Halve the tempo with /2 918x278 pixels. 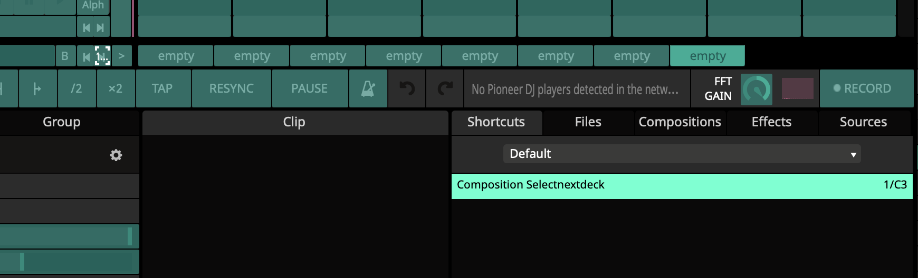coord(77,88)
